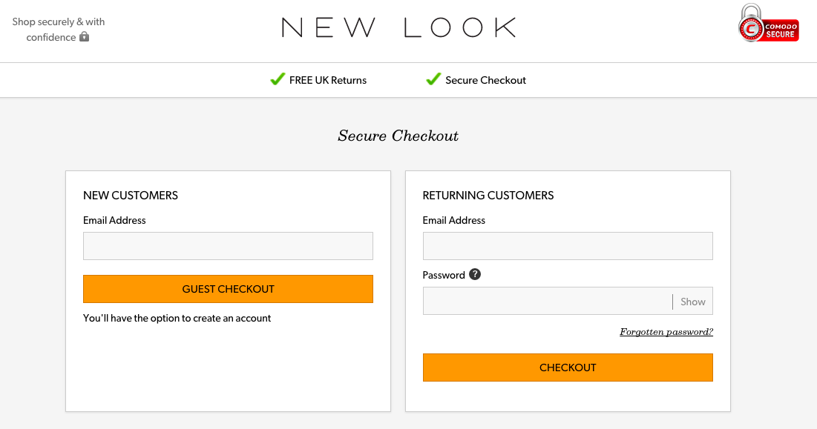The height and width of the screenshot is (429, 817).
Task: Click the password help question mark icon
Action: [x=475, y=274]
